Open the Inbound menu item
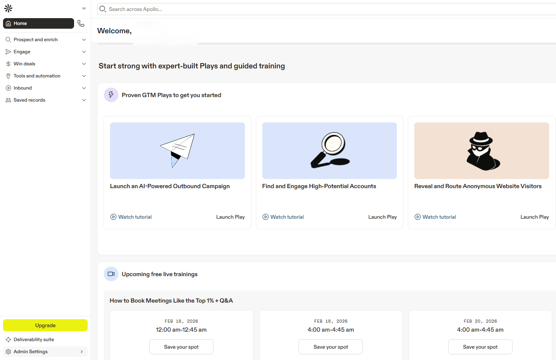The width and height of the screenshot is (556, 360). (23, 88)
